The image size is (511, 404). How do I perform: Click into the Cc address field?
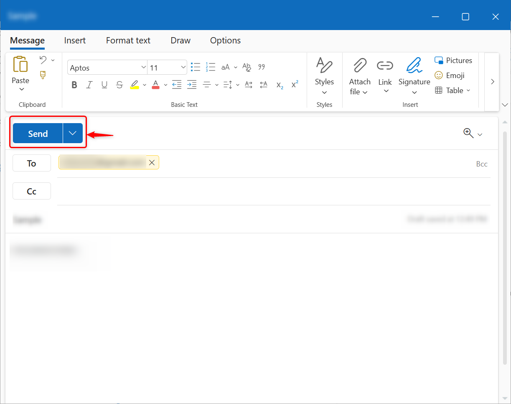point(274,191)
